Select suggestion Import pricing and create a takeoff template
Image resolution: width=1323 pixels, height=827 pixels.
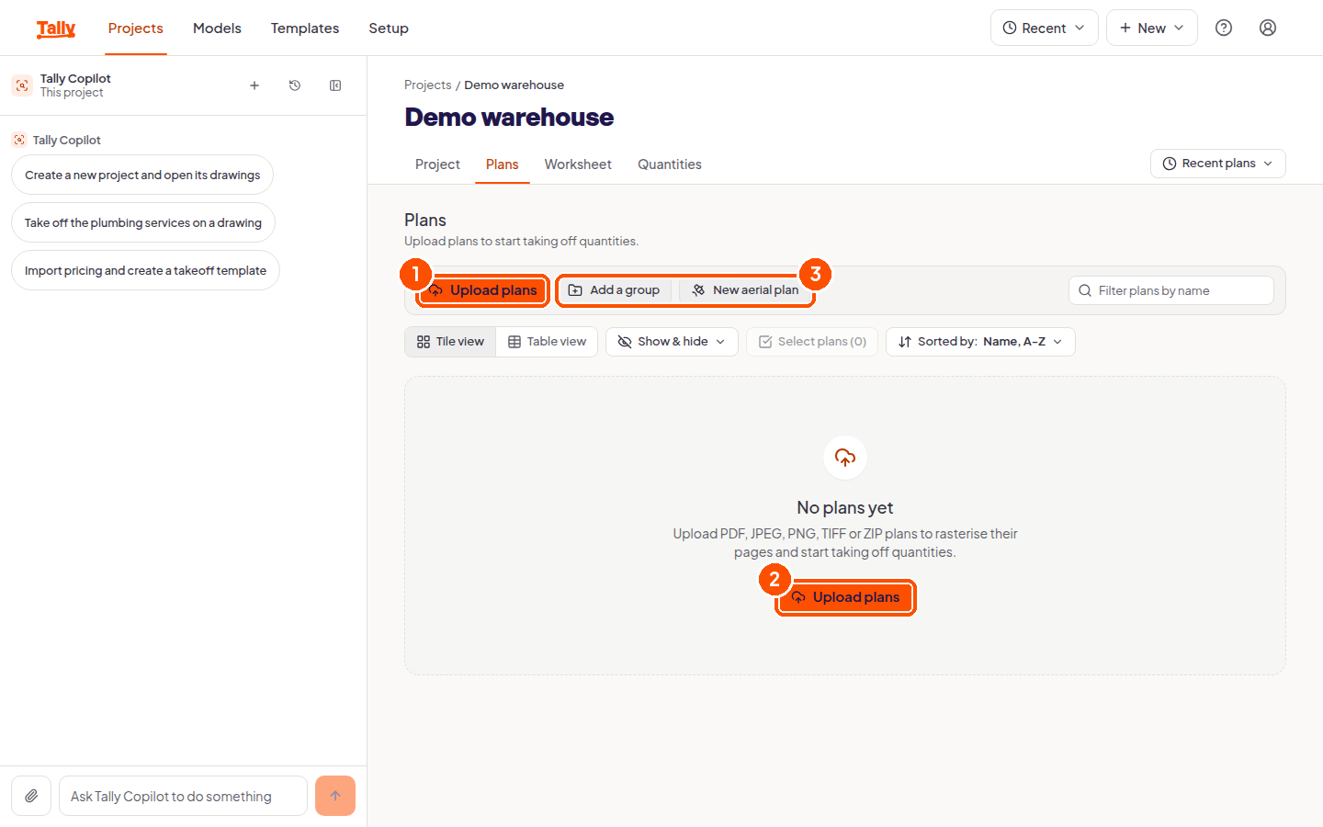click(145, 270)
